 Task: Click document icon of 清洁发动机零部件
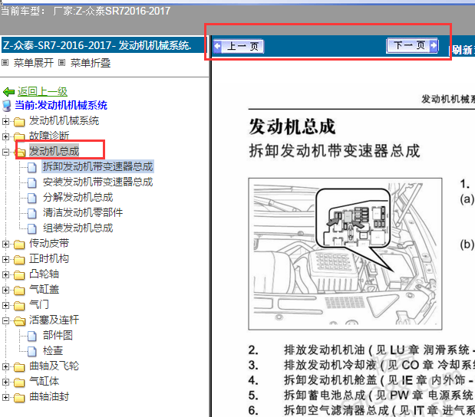[x=32, y=213]
